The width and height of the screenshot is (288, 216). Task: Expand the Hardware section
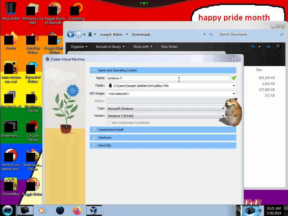[x=163, y=138]
